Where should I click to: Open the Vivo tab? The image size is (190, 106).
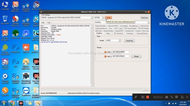coord(110,29)
